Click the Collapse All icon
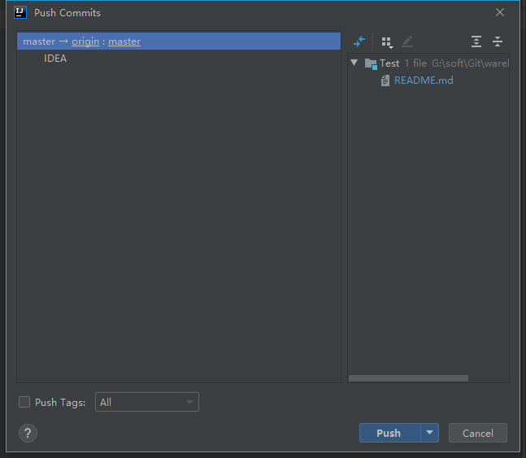Image resolution: width=526 pixels, height=458 pixels. (x=498, y=41)
